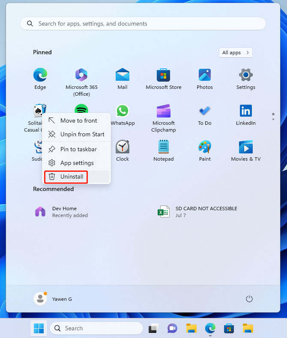
Task: Open Microsoft Store from the taskbar
Action: (229, 328)
